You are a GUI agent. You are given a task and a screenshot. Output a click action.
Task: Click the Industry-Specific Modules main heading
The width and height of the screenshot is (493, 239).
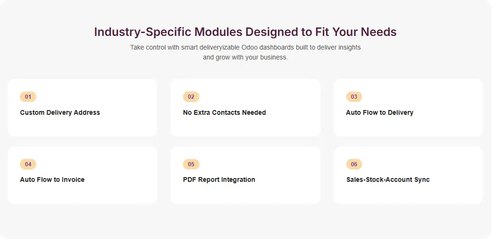(x=245, y=32)
